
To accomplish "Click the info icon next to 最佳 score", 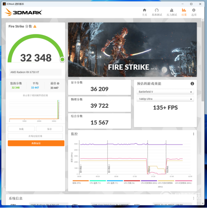I will pyautogui.click(x=58, y=83).
